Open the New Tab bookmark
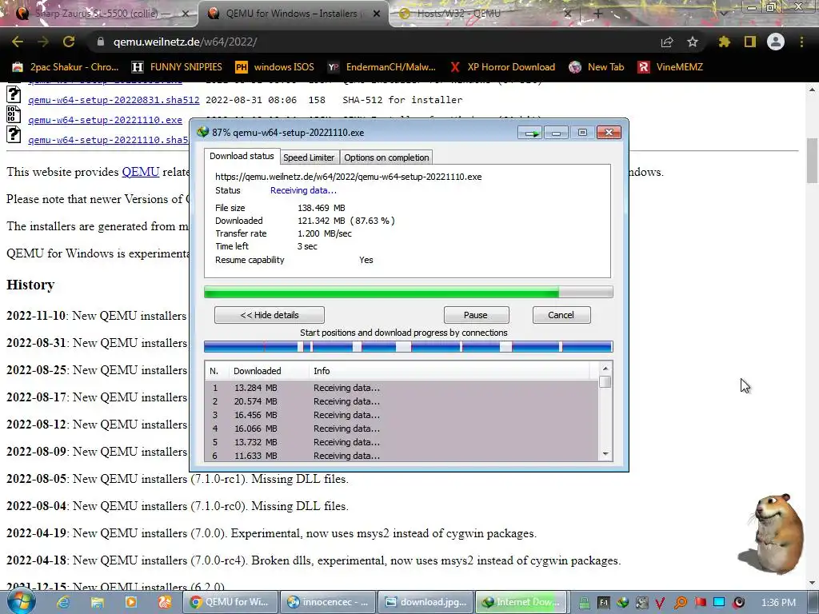The image size is (819, 614). [x=597, y=67]
